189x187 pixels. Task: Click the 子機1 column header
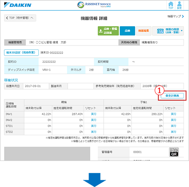click(x=144, y=102)
